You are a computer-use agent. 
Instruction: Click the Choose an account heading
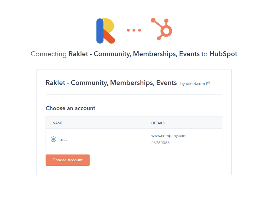pyautogui.click(x=70, y=108)
